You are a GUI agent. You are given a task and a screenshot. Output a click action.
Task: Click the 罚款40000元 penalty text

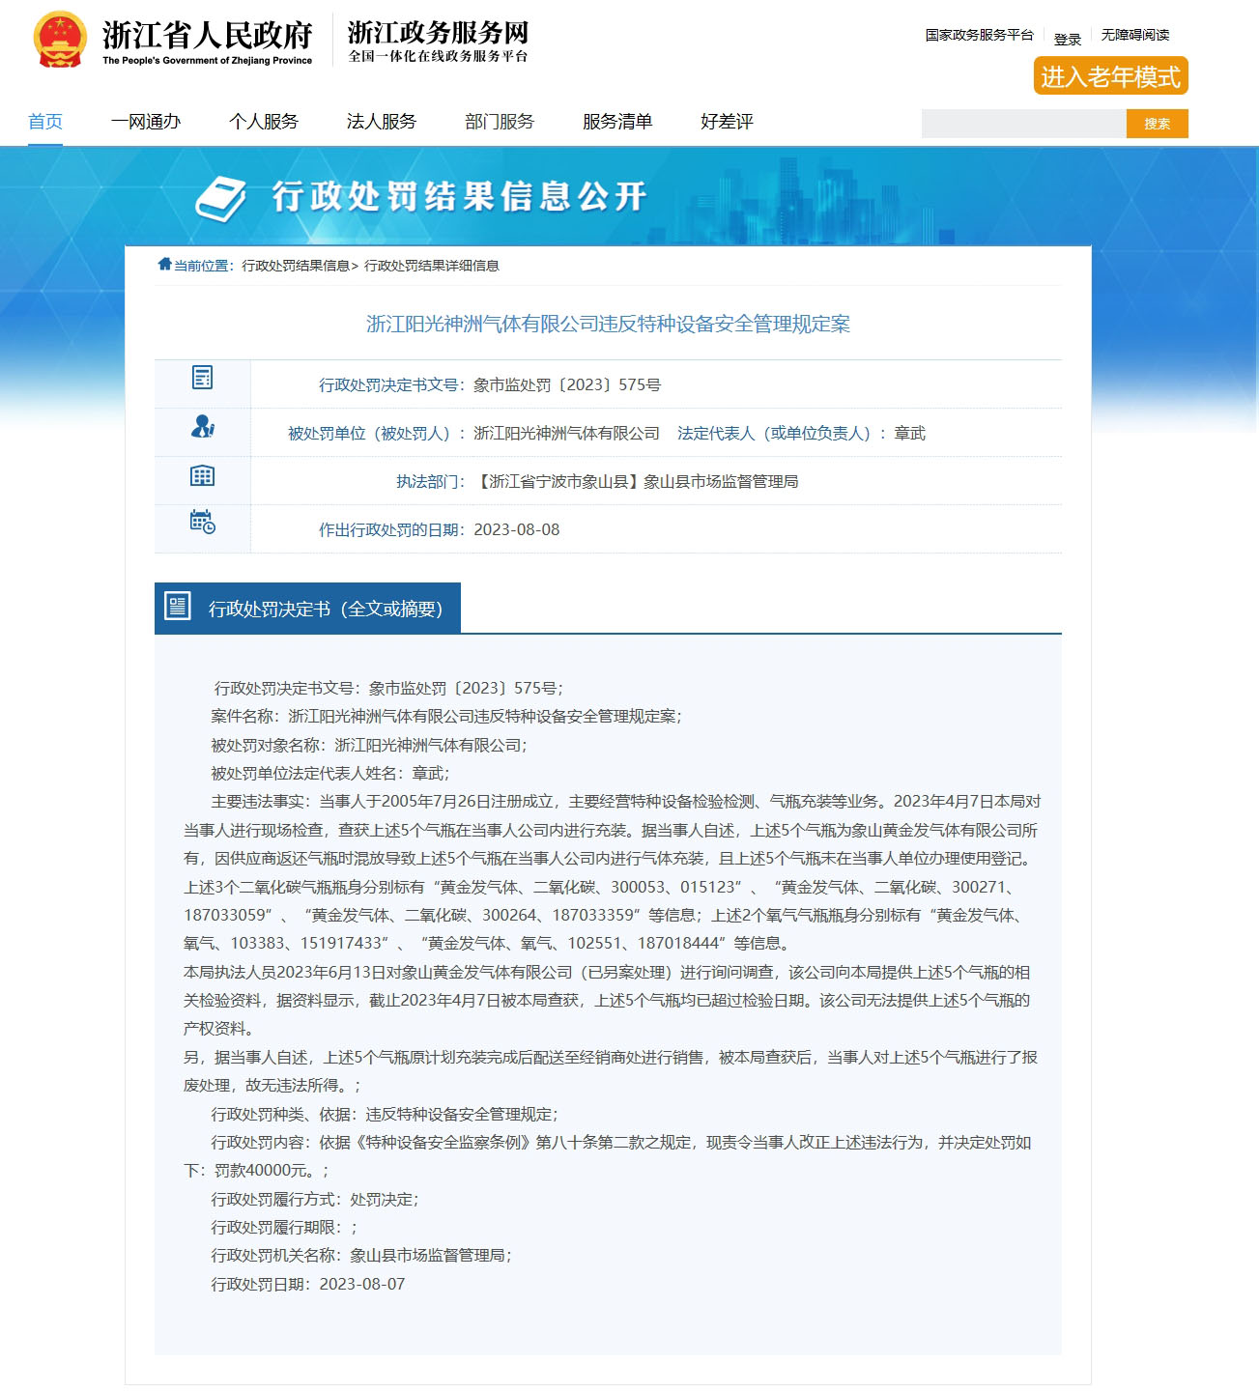point(262,1171)
